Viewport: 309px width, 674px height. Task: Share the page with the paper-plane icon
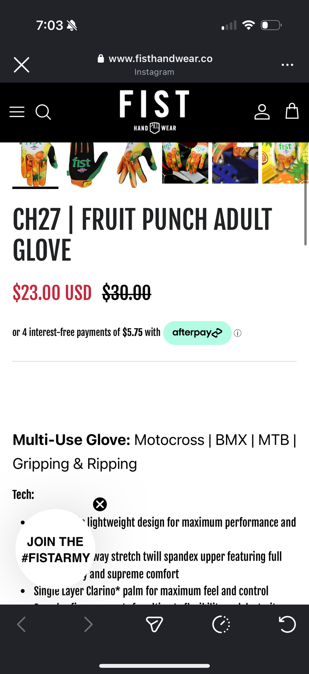pyautogui.click(x=154, y=624)
